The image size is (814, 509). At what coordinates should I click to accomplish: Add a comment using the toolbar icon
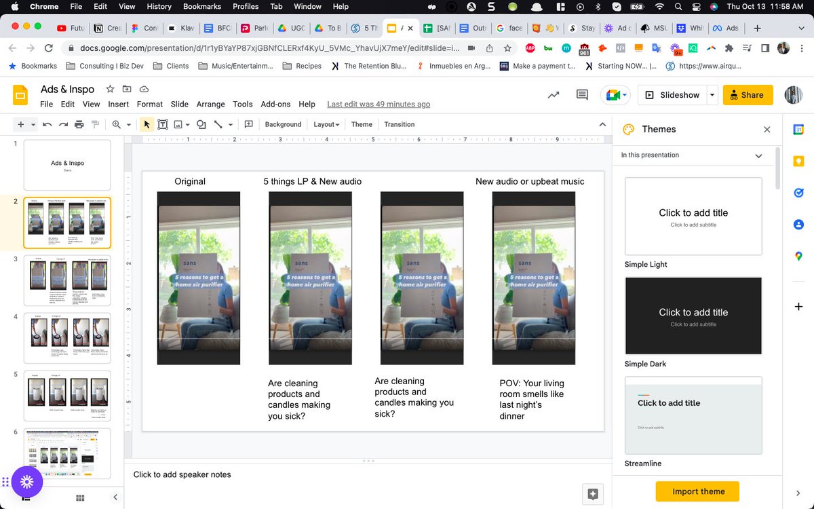click(x=249, y=124)
